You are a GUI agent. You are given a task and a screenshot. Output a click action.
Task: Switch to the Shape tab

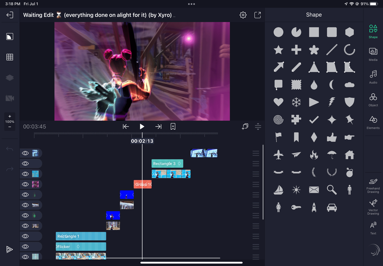tap(373, 32)
